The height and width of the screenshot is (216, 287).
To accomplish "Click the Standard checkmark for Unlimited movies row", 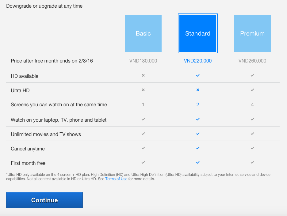I will [x=198, y=134].
